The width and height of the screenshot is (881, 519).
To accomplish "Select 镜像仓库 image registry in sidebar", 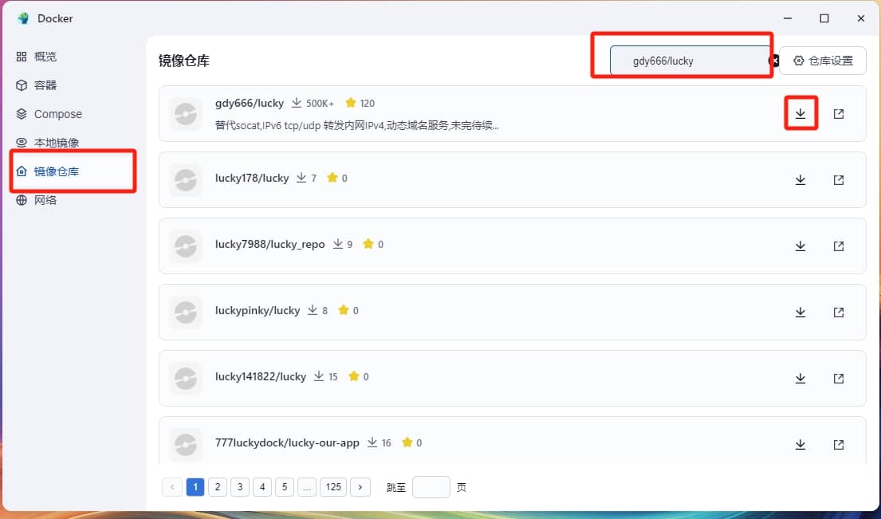I will pos(72,171).
